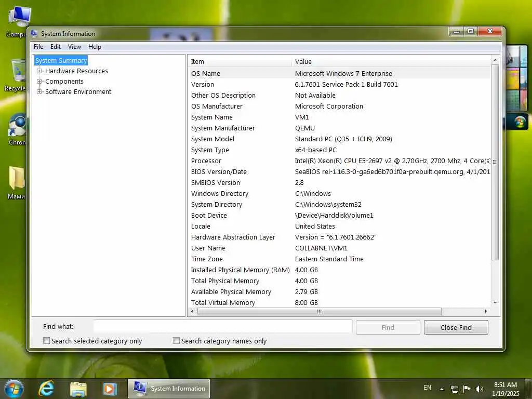Select the Version row
This screenshot has height=399, width=532.
[x=339, y=84]
